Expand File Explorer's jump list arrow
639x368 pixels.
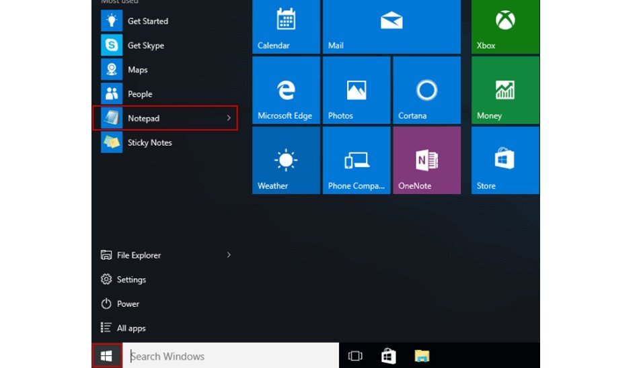coord(229,255)
